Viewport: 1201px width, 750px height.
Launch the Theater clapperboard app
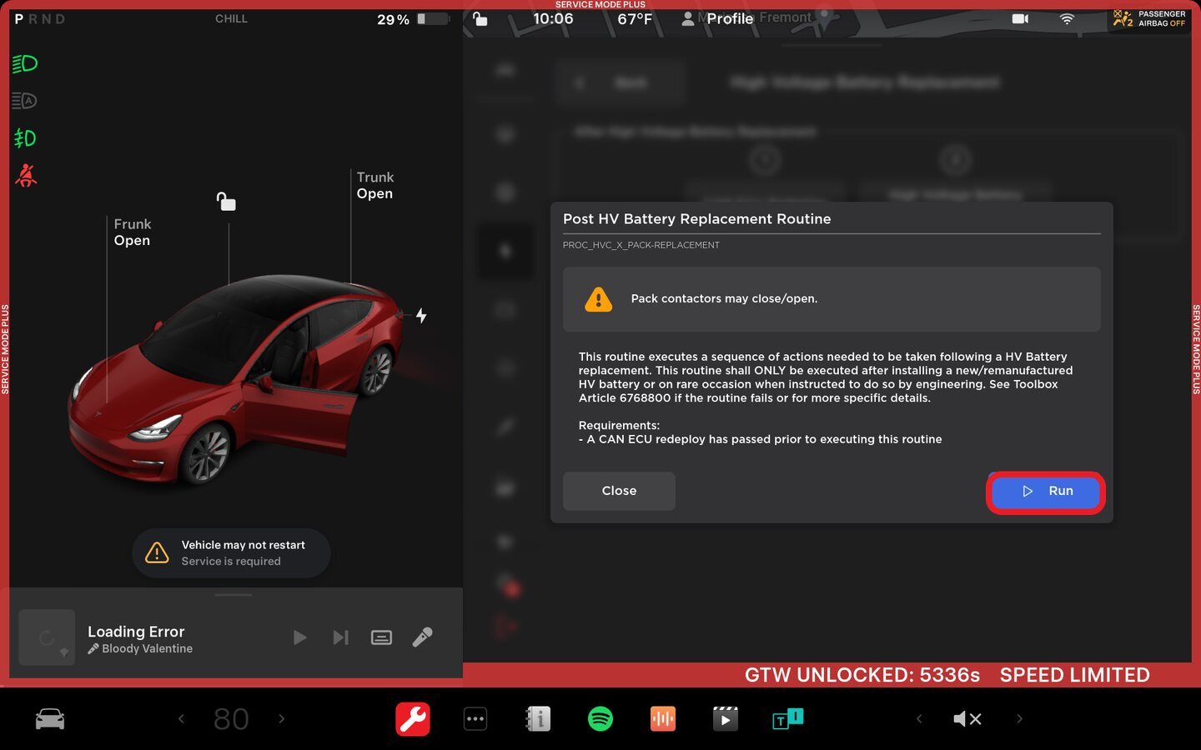click(x=725, y=719)
